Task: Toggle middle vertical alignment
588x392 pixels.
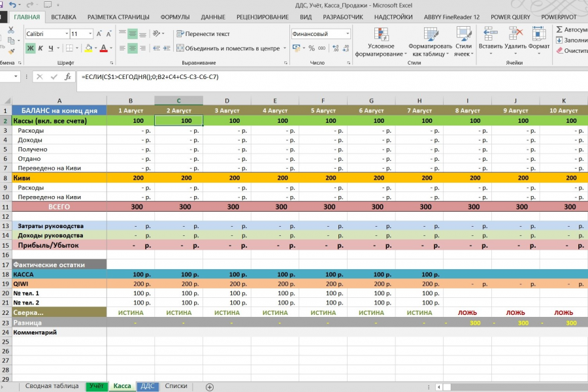Action: click(133, 34)
